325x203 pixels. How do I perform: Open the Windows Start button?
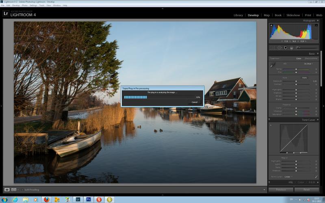click(x=4, y=200)
